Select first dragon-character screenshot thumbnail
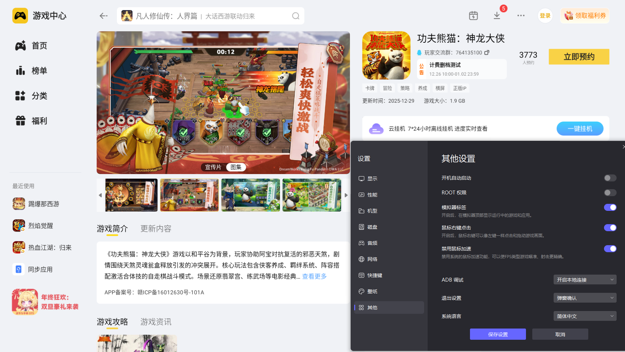The image size is (625, 352). (132, 195)
